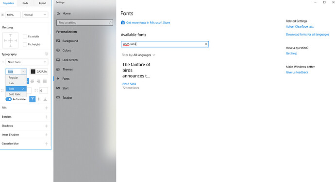The height and width of the screenshot is (182, 335).
Task: Click the Fonts icon in sidebar
Action: tap(58, 78)
